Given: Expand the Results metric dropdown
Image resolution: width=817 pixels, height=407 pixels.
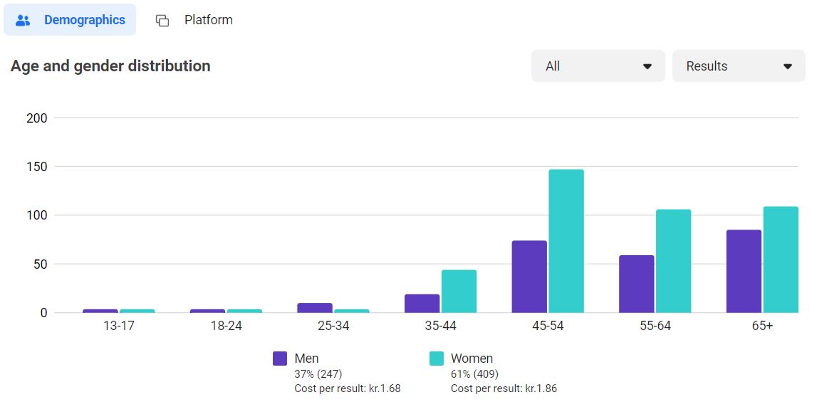Looking at the screenshot, I should tap(738, 66).
